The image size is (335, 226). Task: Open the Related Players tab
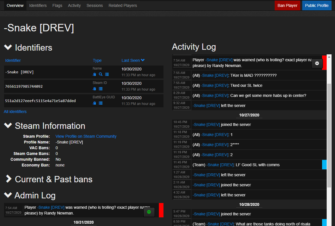coord(123,5)
